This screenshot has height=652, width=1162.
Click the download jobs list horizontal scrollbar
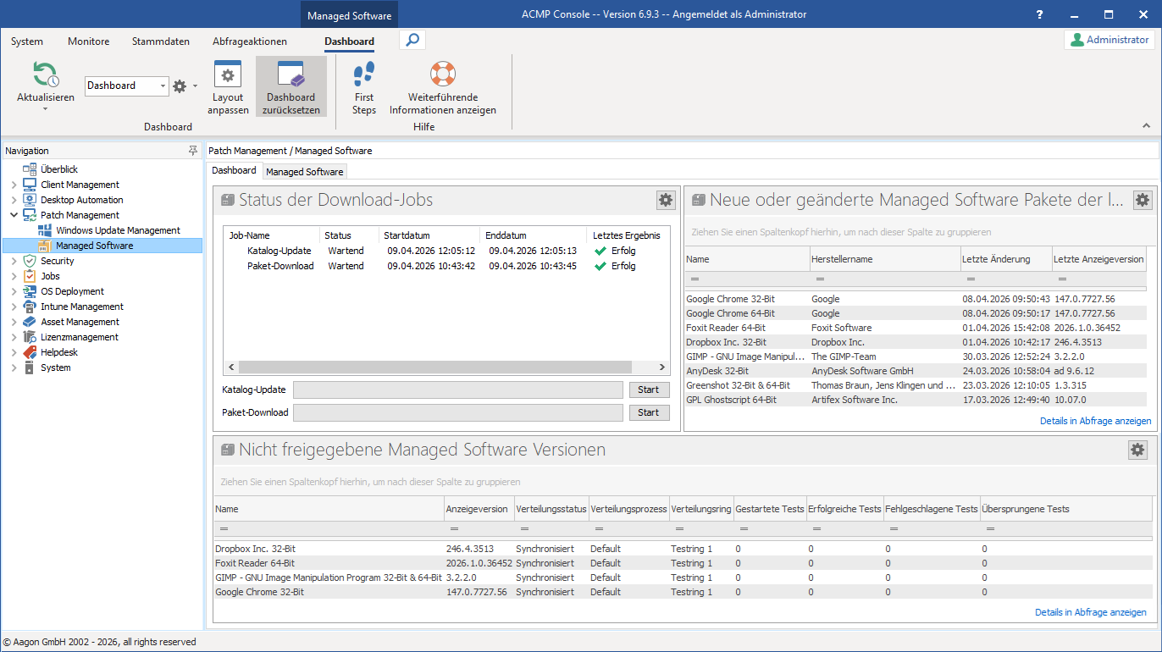tap(446, 367)
